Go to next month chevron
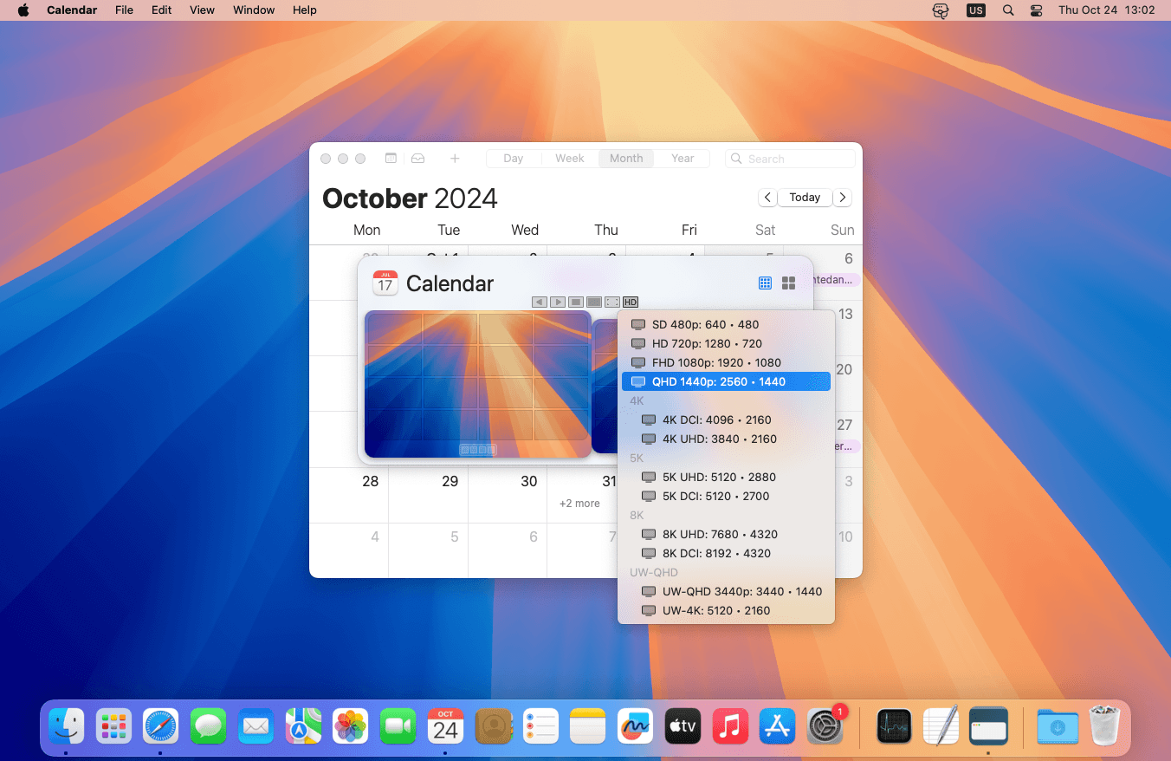Viewport: 1171px width, 761px height. pos(843,198)
